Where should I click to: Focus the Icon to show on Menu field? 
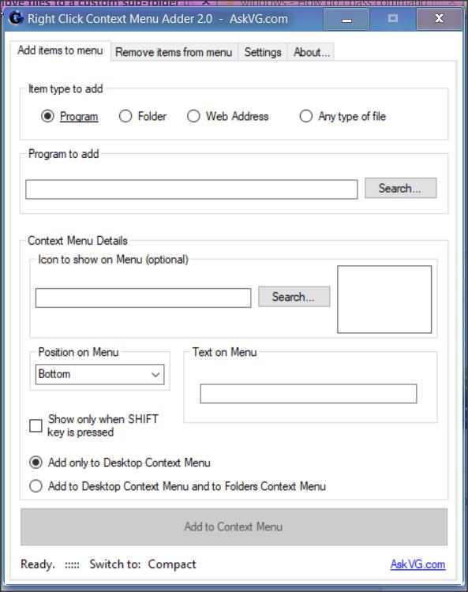point(143,298)
